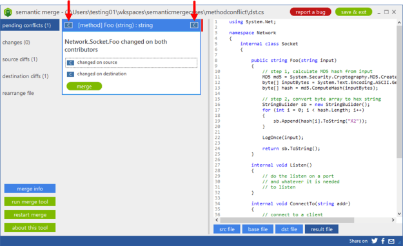Viewport: 403px width, 246px height.
Task: Click the code line internal class Socket
Action: coord(269,44)
